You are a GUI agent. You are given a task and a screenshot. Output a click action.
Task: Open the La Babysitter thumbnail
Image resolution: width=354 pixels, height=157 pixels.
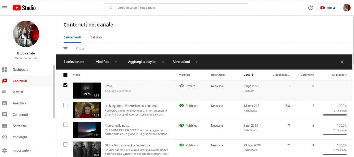(87, 110)
